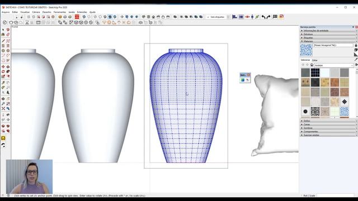Click the yellow-red icon at toolbar end
Image resolution: width=358 pixels, height=201 pixels.
pos(281,17)
